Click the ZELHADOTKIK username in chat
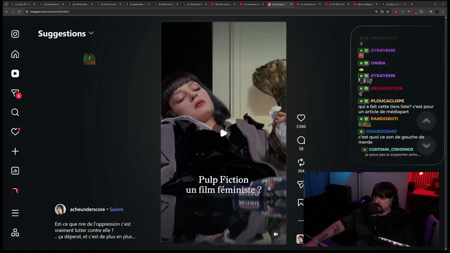This screenshot has width=450, height=253. [387, 88]
